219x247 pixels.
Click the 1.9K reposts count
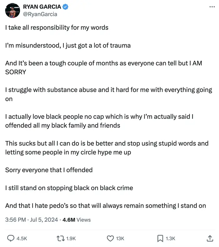click(x=71, y=239)
